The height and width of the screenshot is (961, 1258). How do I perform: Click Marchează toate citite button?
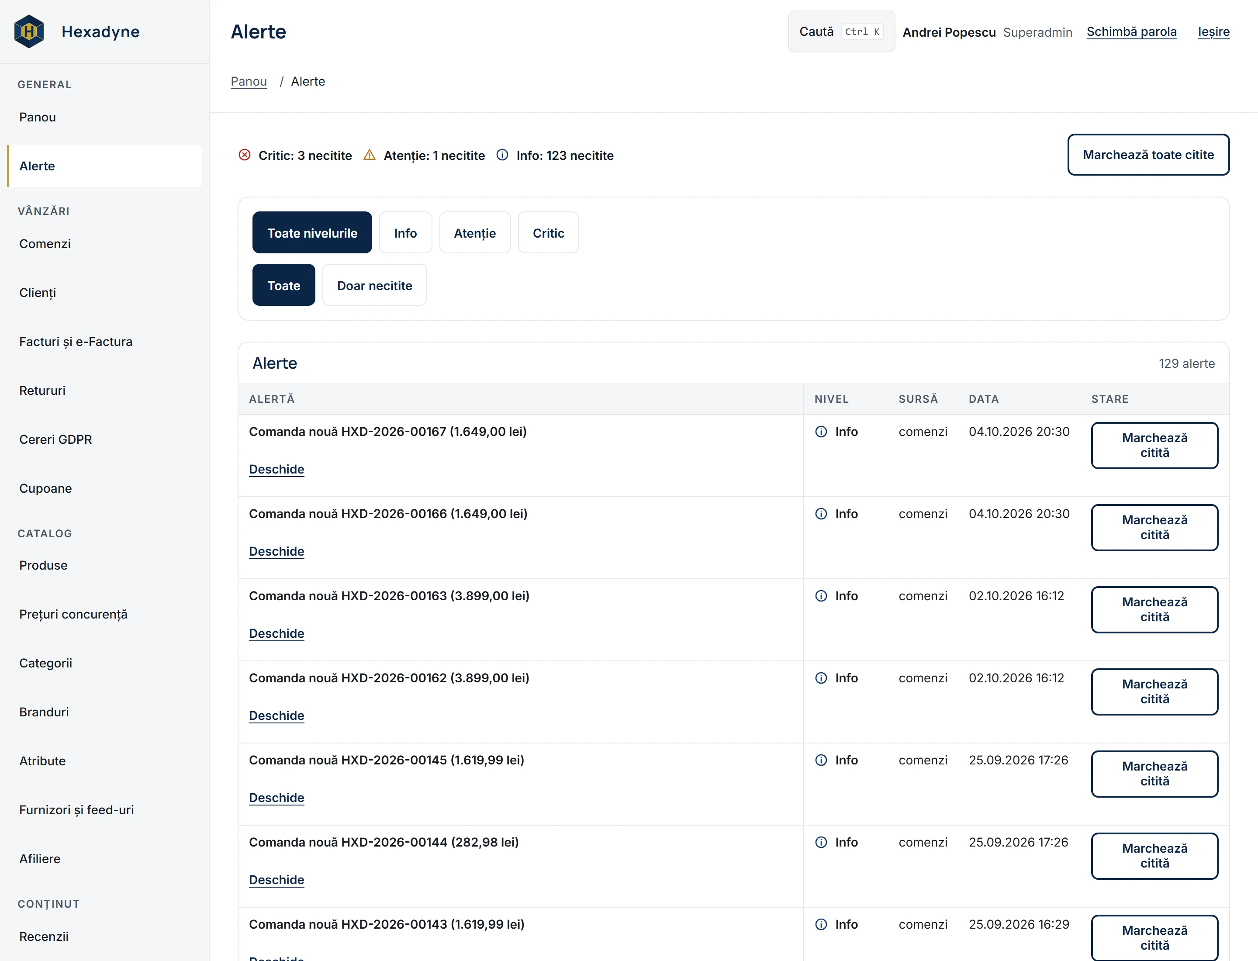coord(1148,155)
